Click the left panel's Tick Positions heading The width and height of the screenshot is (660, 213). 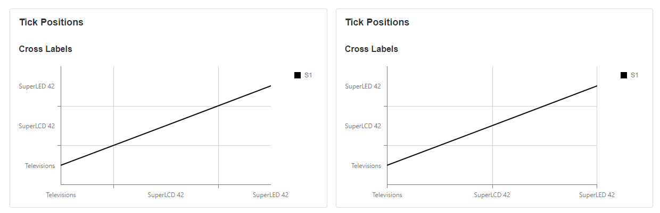pos(51,22)
